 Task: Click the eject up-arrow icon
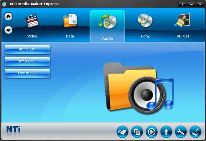[166, 132]
